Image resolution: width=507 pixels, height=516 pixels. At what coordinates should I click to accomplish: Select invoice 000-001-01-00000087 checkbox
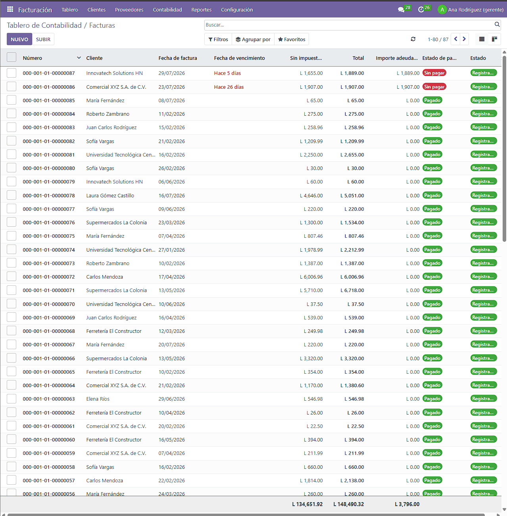12,73
